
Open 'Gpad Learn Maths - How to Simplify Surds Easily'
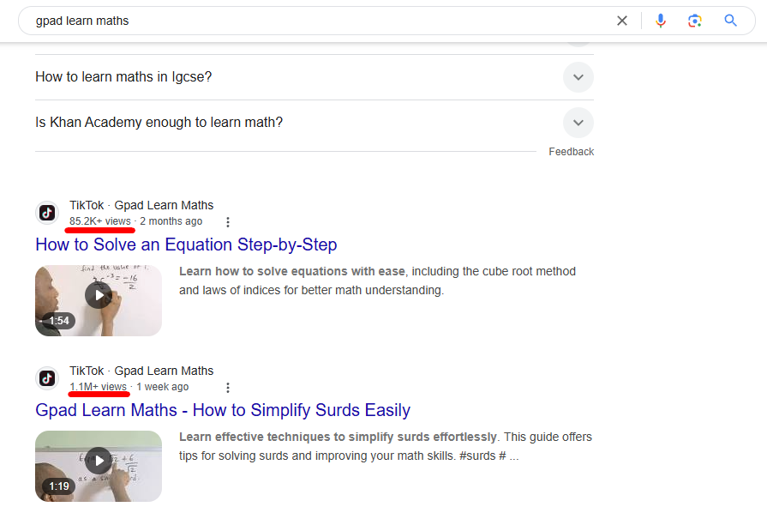point(223,410)
